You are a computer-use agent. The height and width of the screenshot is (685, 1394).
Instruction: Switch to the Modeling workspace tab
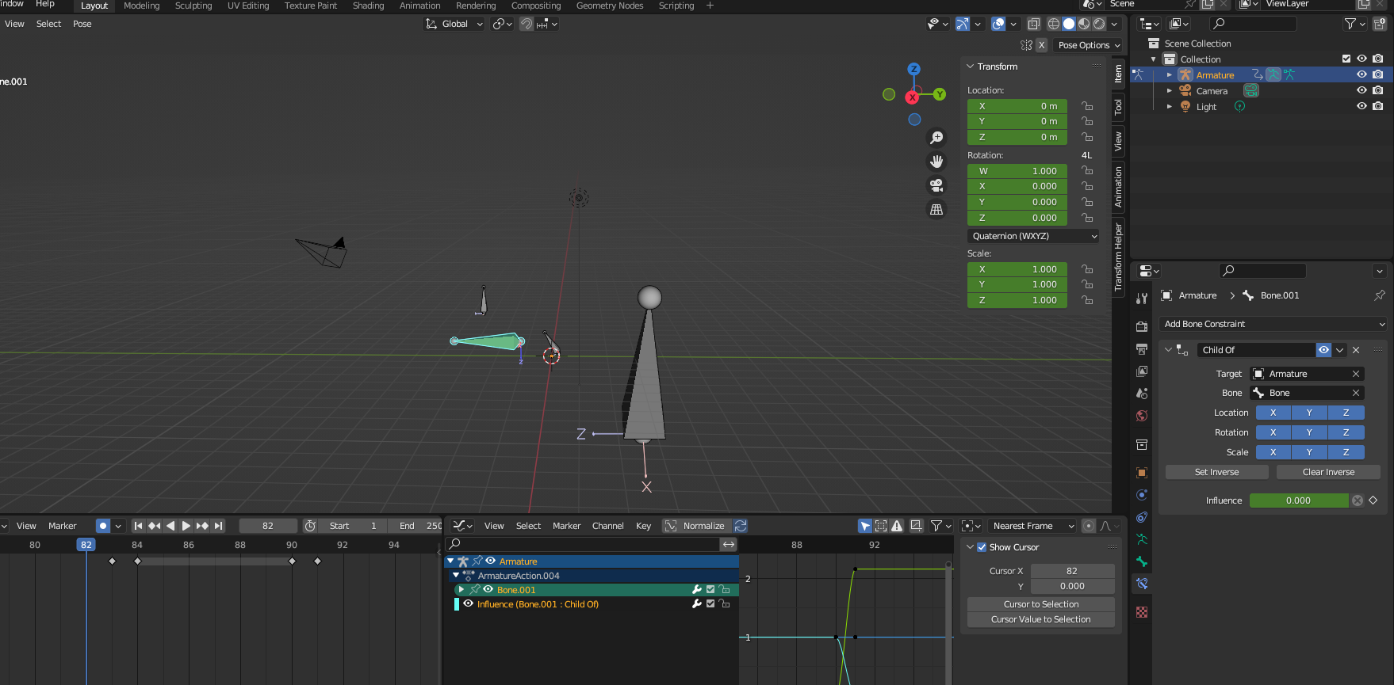point(141,6)
